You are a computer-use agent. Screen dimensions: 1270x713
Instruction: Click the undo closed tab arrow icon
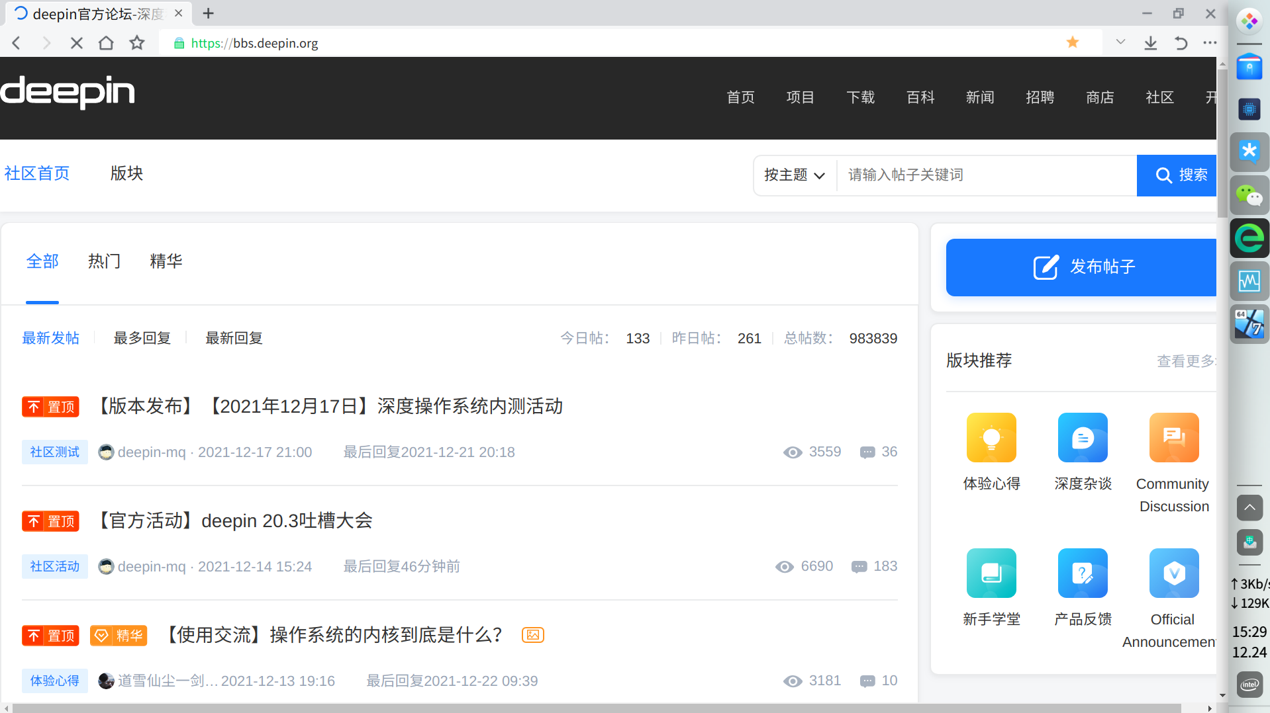point(1181,43)
